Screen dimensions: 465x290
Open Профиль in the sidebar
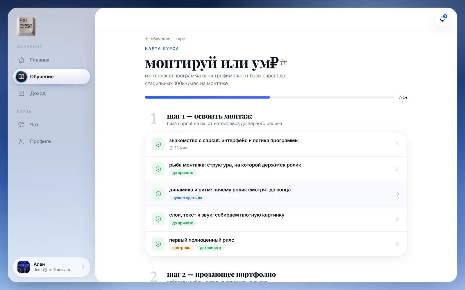click(51, 141)
